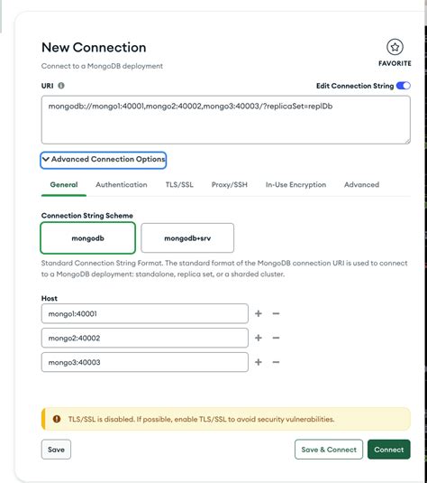Click the green Connect button
Screen dimensions: 427x483
click(389, 450)
